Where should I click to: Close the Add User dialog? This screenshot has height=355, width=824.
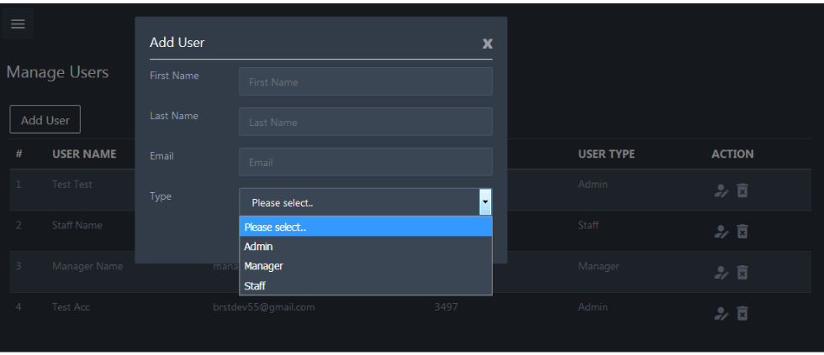coord(487,44)
